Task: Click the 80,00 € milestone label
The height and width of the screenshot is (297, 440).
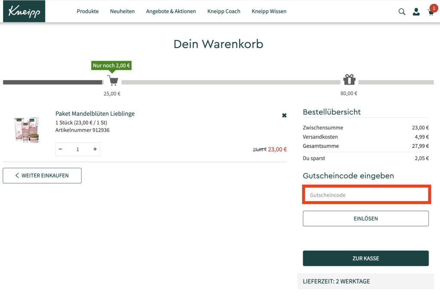Action: pyautogui.click(x=349, y=93)
